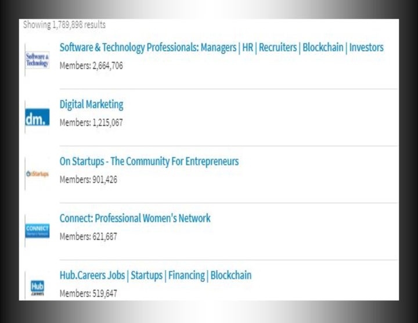Click Members: 519,647 count text
Screen dimensions: 418x323
[x=88, y=293]
